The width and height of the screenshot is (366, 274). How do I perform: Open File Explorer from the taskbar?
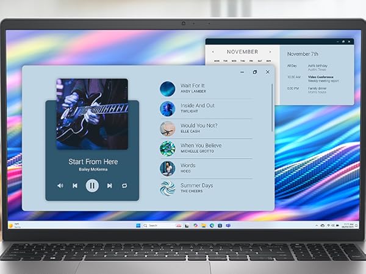pyautogui.click(x=204, y=225)
